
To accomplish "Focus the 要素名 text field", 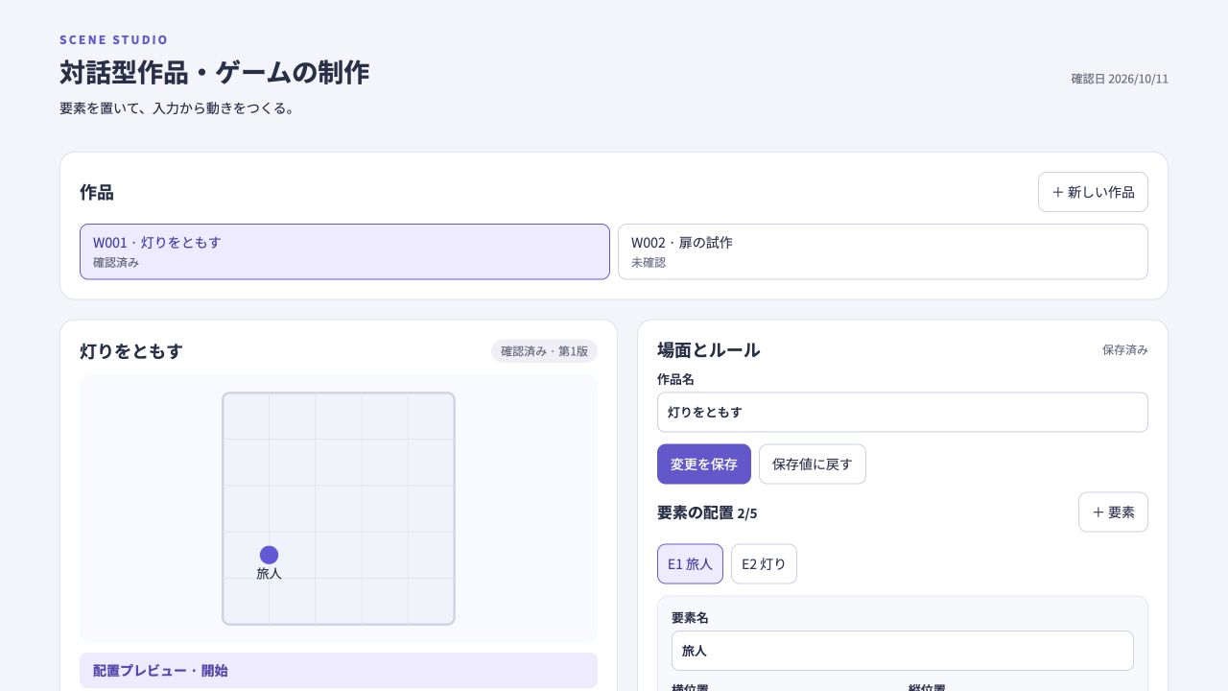I will [902, 651].
